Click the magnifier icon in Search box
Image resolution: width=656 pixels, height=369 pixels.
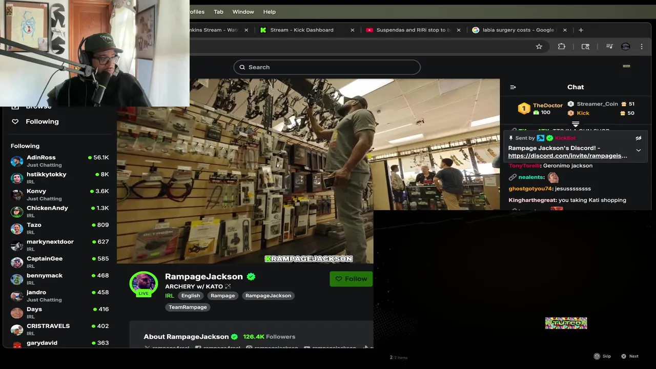click(x=242, y=67)
